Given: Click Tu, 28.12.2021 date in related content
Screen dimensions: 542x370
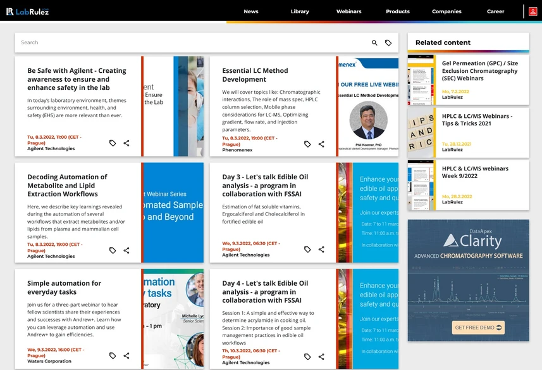Looking at the screenshot, I should [456, 144].
